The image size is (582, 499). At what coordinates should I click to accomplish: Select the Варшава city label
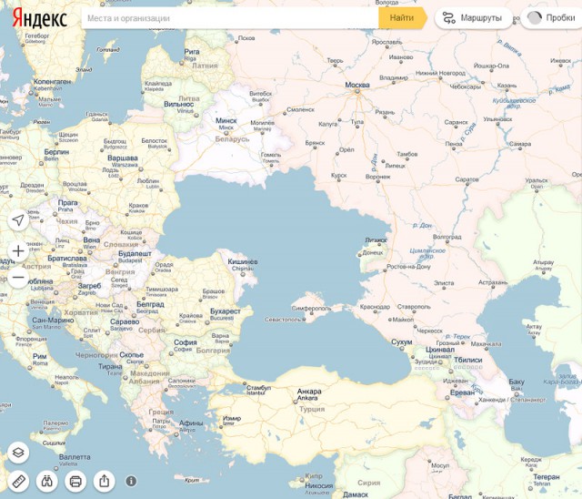(123, 158)
